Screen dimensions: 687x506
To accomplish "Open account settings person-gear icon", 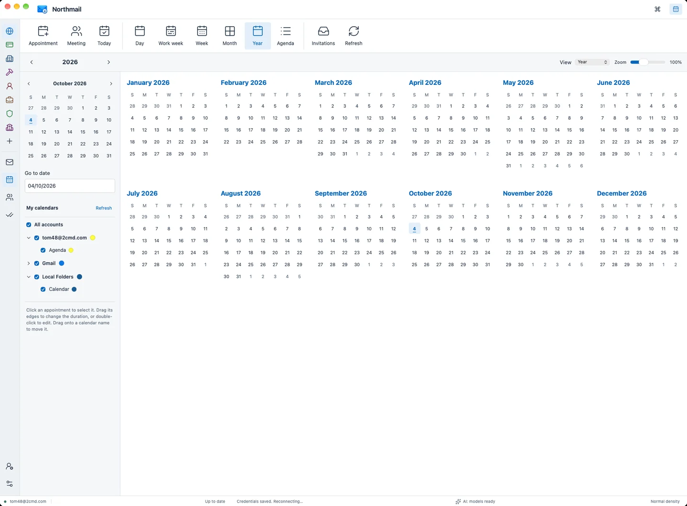I will point(10,466).
